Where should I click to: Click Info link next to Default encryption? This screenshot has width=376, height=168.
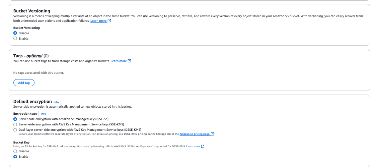pyautogui.click(x=56, y=102)
